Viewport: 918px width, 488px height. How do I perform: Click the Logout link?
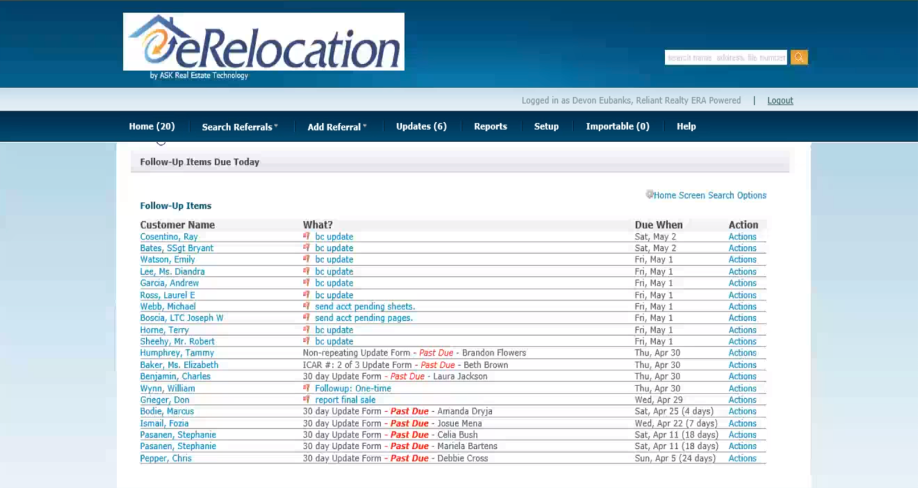point(780,101)
